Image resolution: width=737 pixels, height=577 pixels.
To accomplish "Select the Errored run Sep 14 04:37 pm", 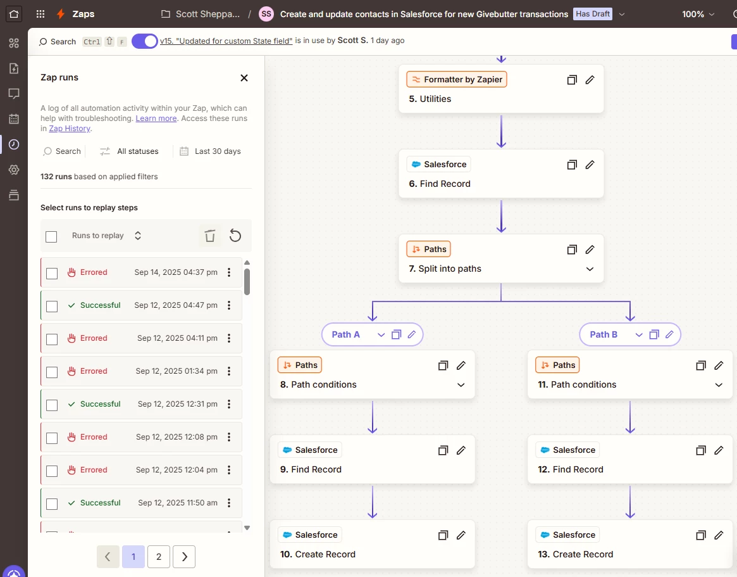I will pyautogui.click(x=52, y=274).
